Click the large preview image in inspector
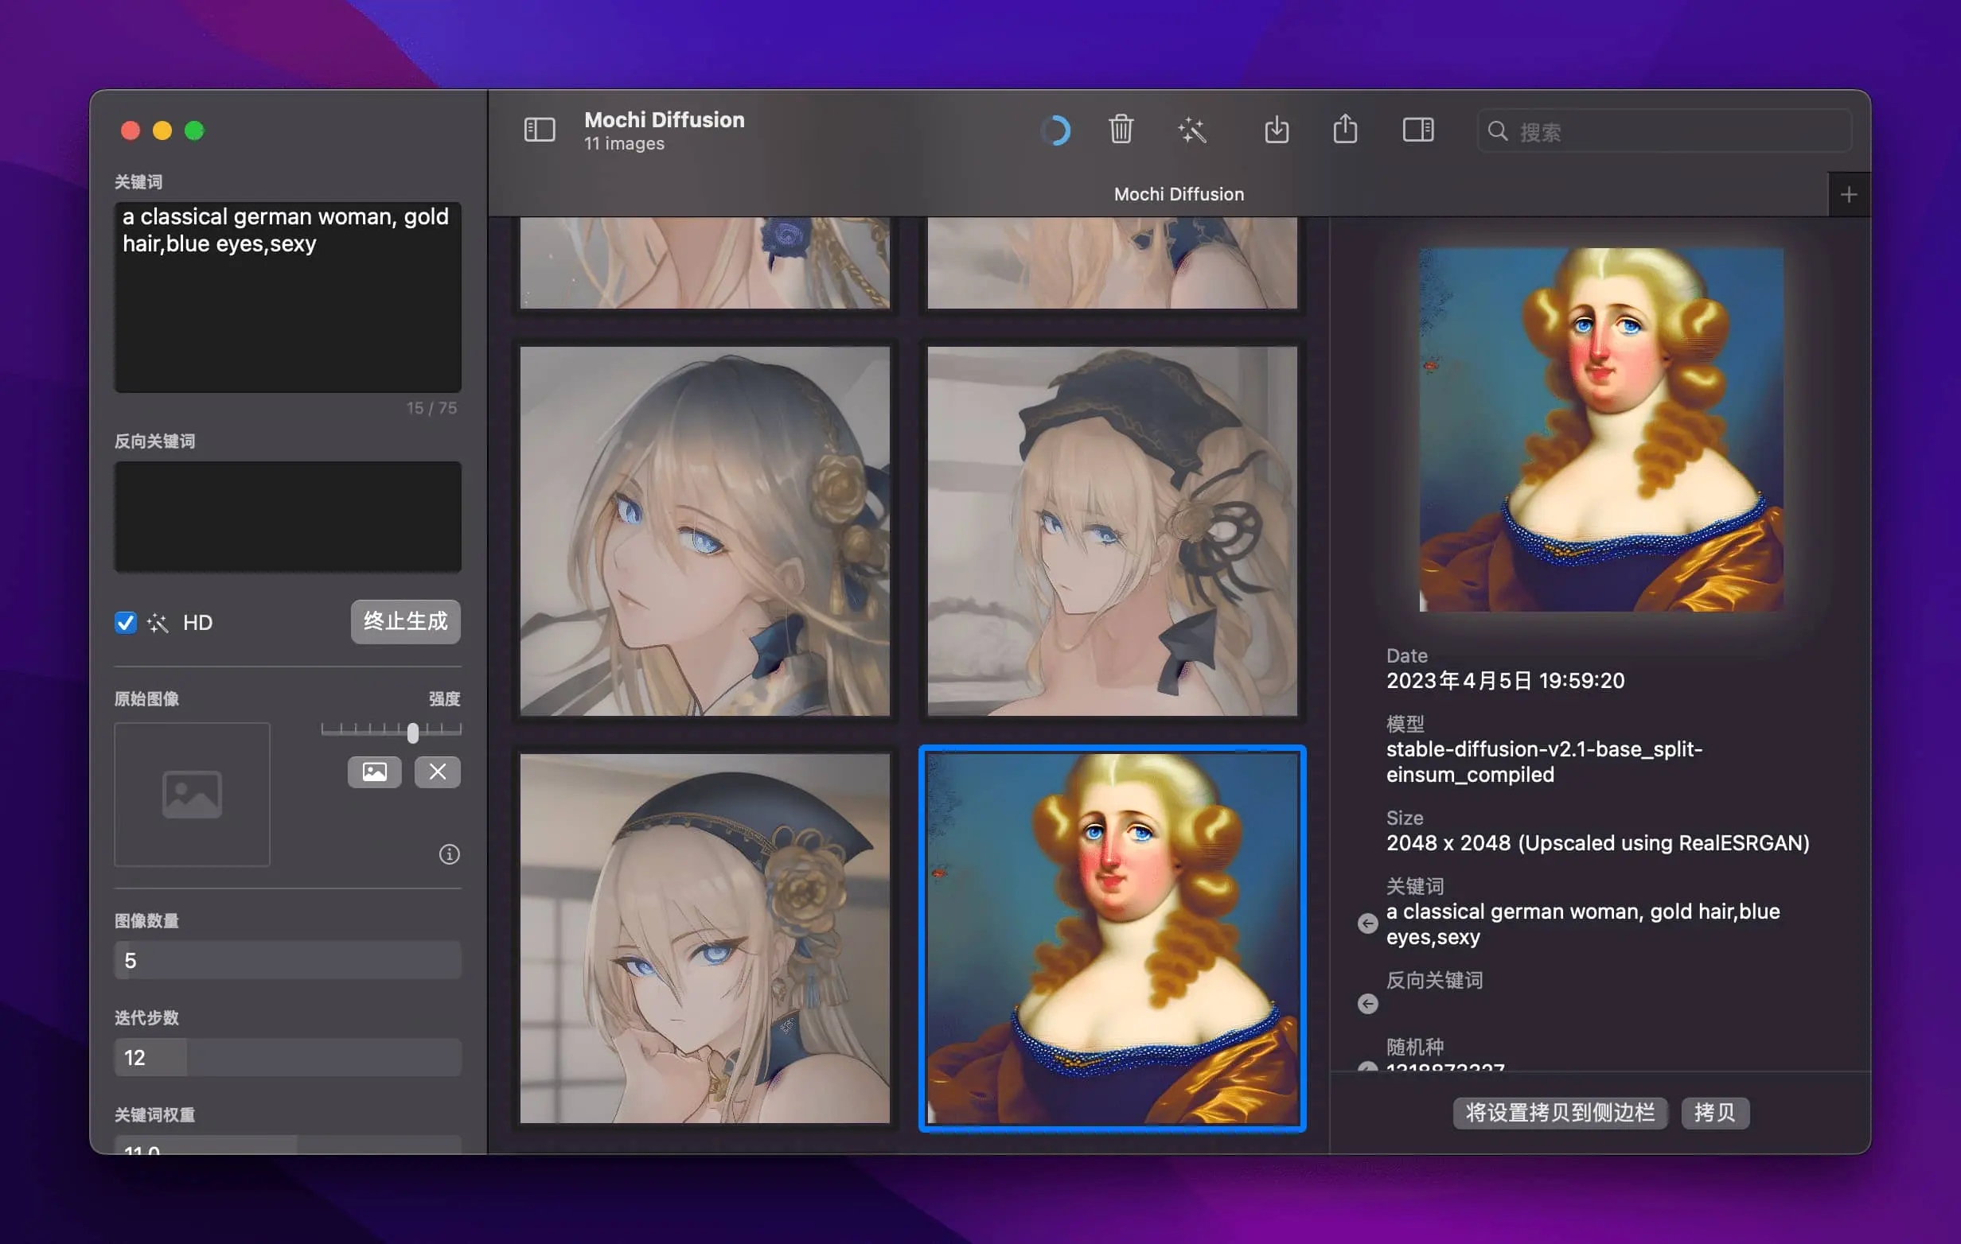This screenshot has width=1961, height=1244. pos(1601,430)
